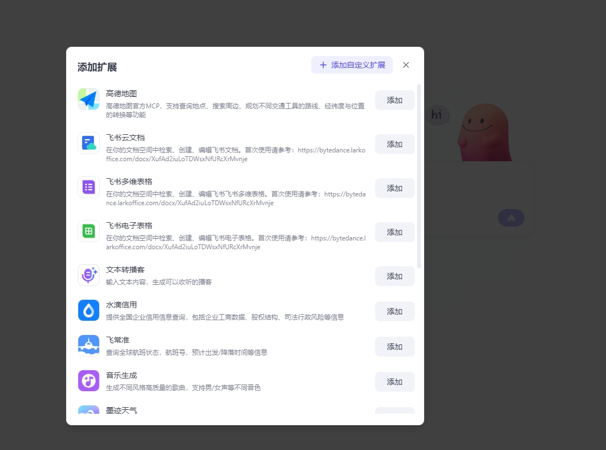Click the hi speech bubble behind dialog
Viewport: 606px width, 450px height.
(437, 114)
